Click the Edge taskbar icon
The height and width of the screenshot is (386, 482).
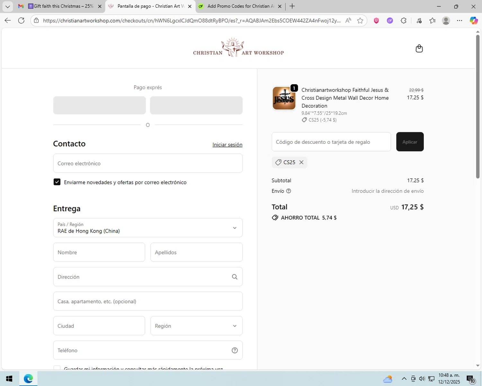click(28, 379)
